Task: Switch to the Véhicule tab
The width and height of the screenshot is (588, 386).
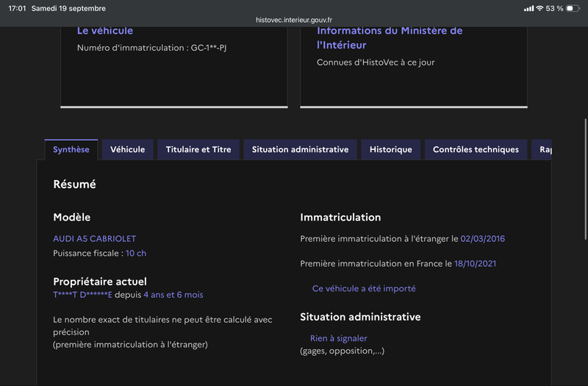Action: tap(127, 150)
